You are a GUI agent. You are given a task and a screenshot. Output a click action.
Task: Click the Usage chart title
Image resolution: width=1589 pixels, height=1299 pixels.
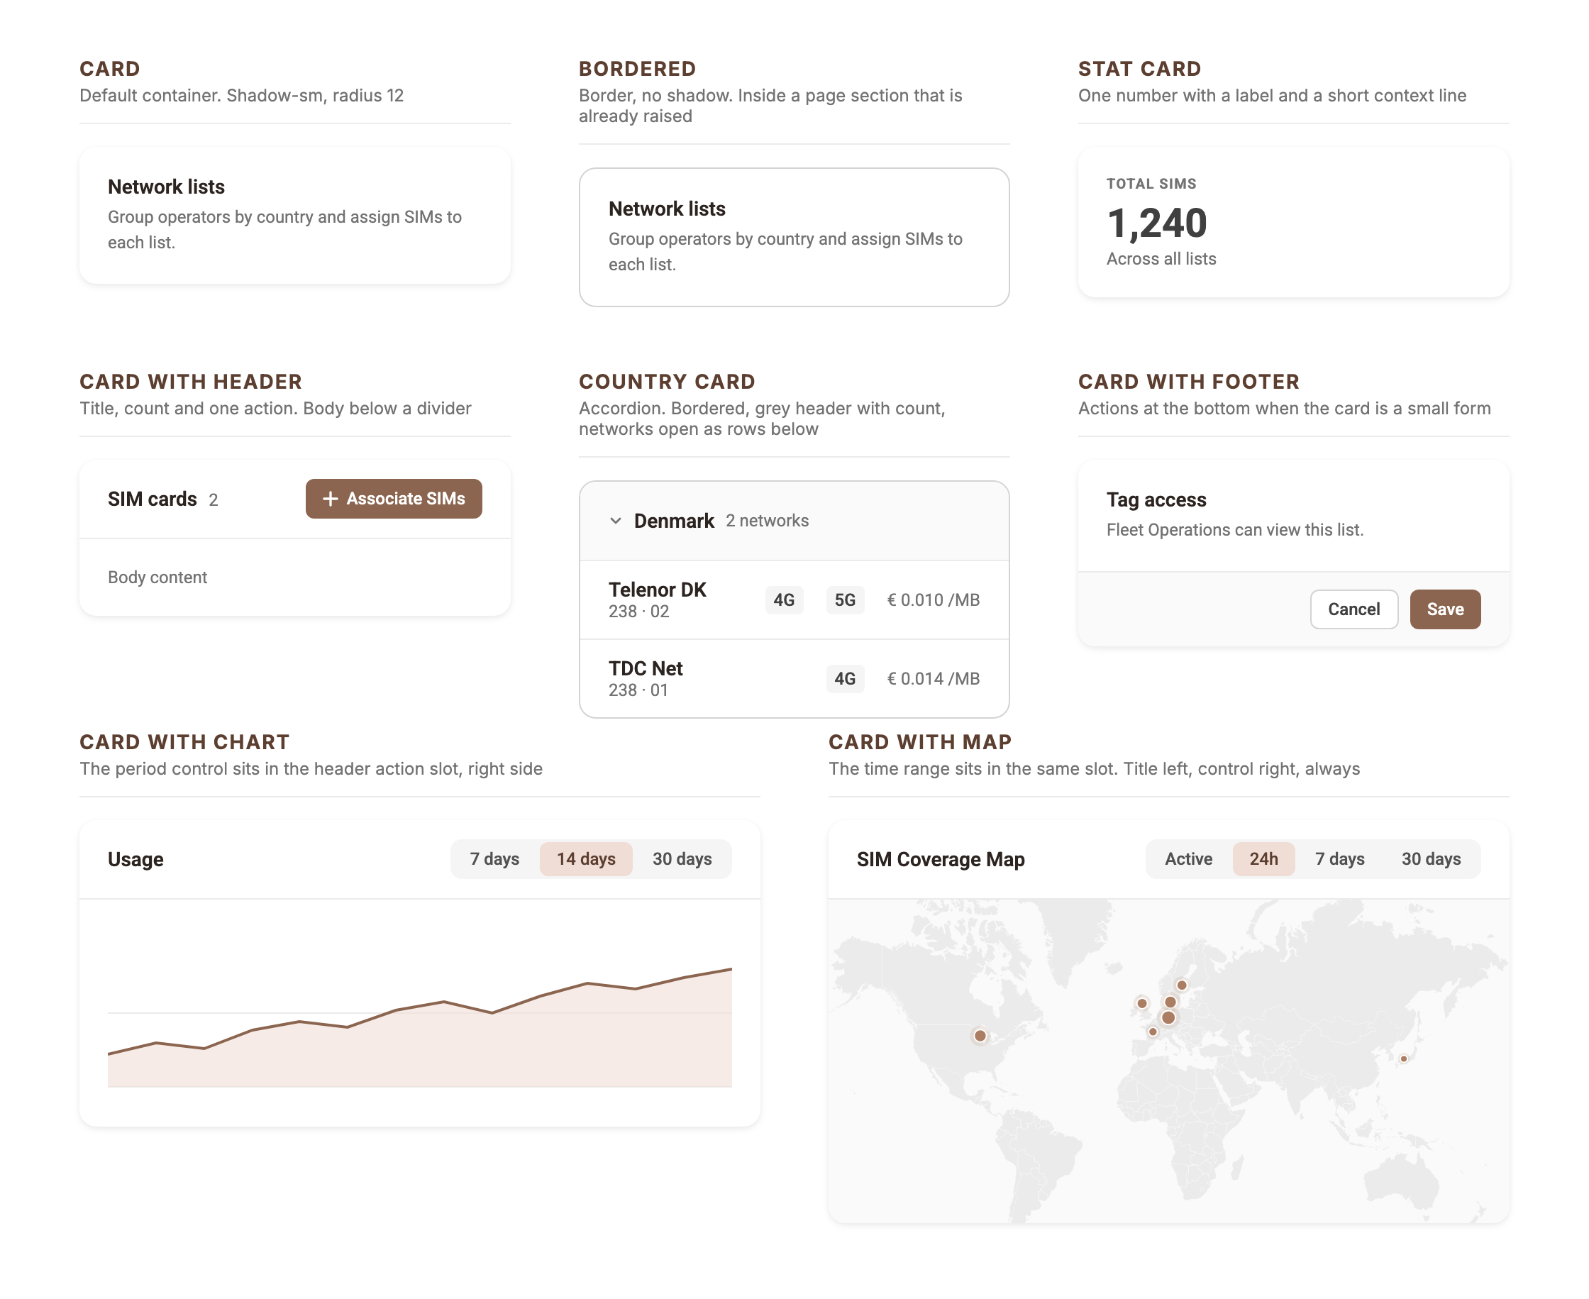coord(135,860)
